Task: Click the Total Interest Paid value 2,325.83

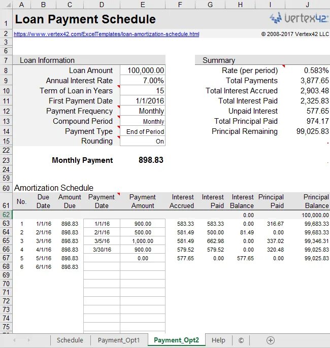Action: [x=314, y=101]
